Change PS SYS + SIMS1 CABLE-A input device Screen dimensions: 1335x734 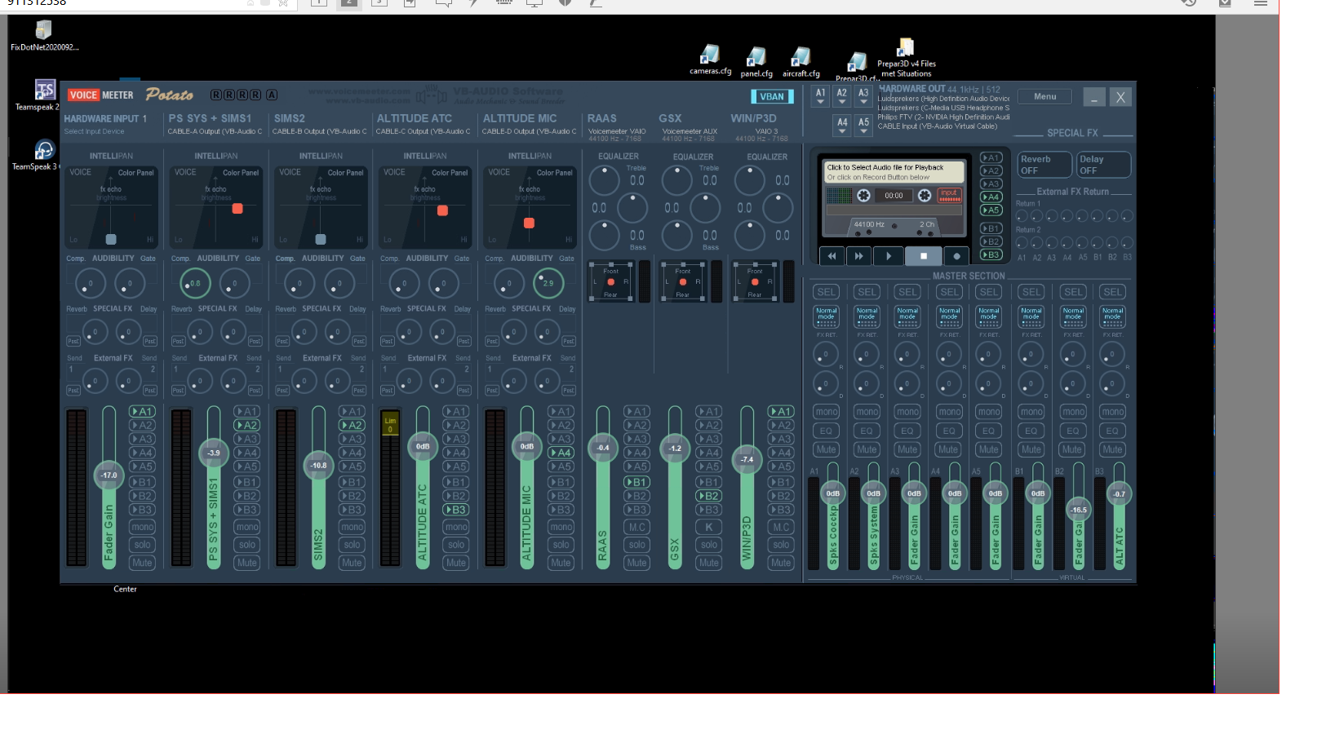click(x=215, y=131)
